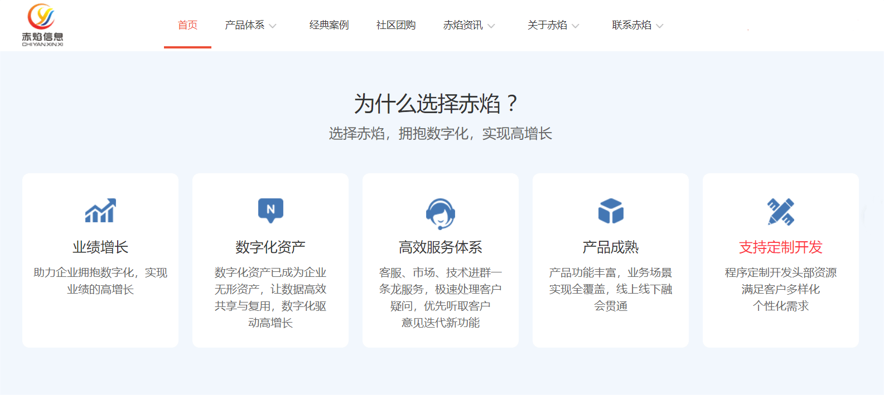Select the 数字化资产 card title

(x=270, y=247)
